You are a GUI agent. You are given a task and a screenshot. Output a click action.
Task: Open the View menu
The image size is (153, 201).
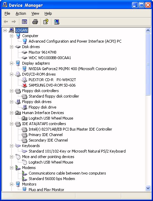pyautogui.click(x=35, y=13)
